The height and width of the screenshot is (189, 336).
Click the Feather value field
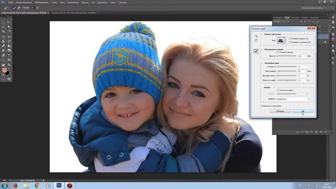click(x=302, y=71)
